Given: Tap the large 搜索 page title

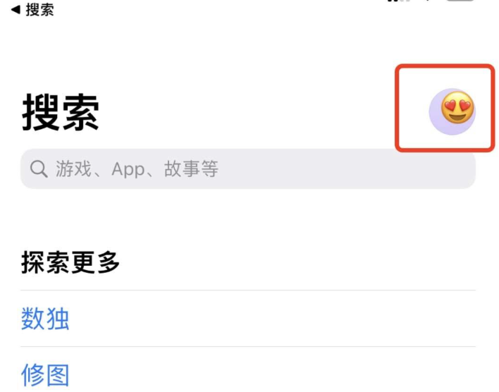Looking at the screenshot, I should (x=61, y=112).
